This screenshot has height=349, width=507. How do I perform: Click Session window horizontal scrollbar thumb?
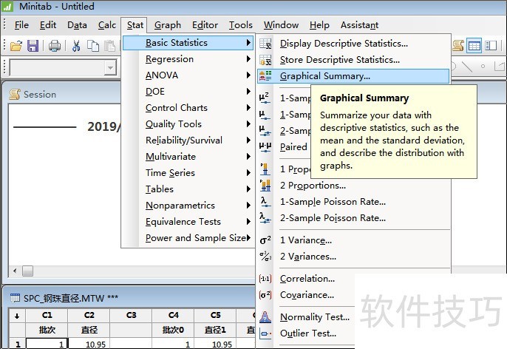27,271
